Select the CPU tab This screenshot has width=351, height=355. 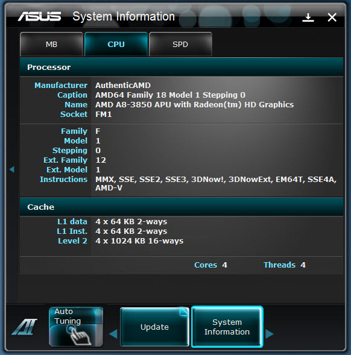[116, 44]
